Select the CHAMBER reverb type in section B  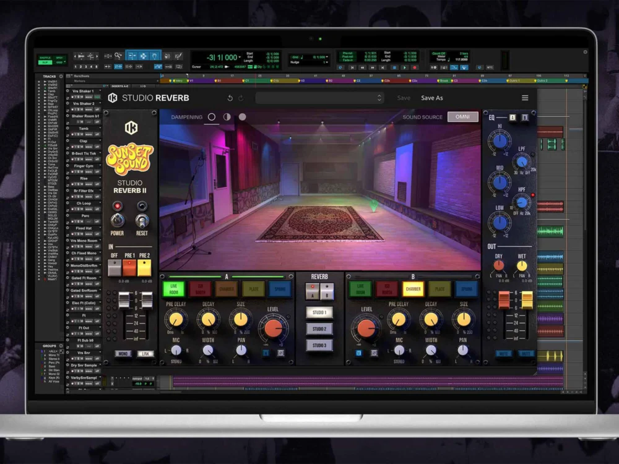pyautogui.click(x=413, y=289)
